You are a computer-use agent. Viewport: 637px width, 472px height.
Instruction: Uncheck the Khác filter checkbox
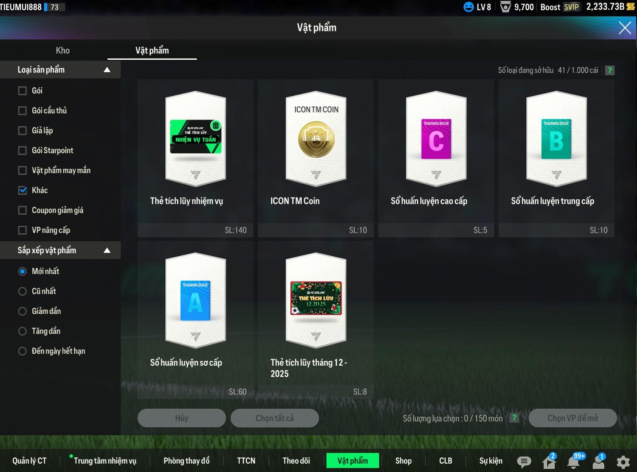point(23,190)
